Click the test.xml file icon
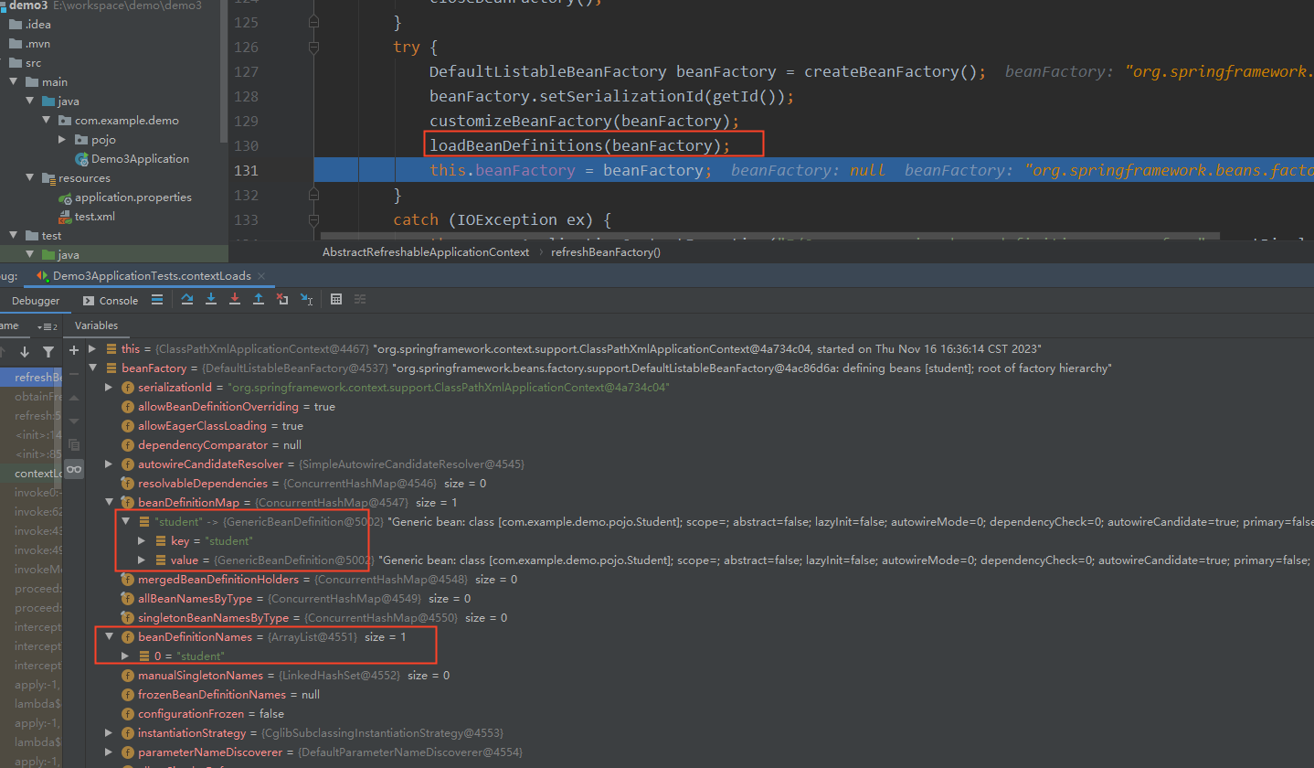The height and width of the screenshot is (768, 1314). (65, 217)
